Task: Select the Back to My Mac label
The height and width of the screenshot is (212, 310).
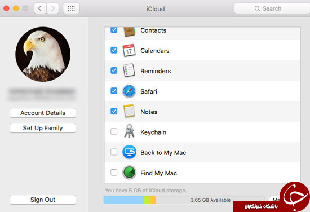Action: click(163, 153)
